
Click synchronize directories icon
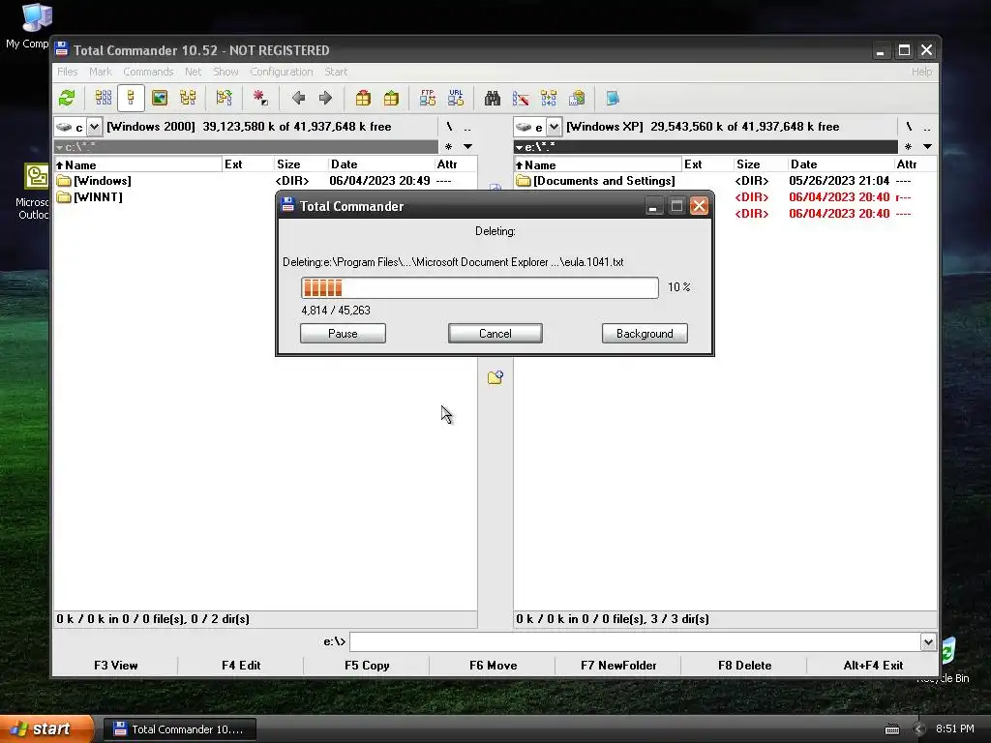tap(549, 98)
